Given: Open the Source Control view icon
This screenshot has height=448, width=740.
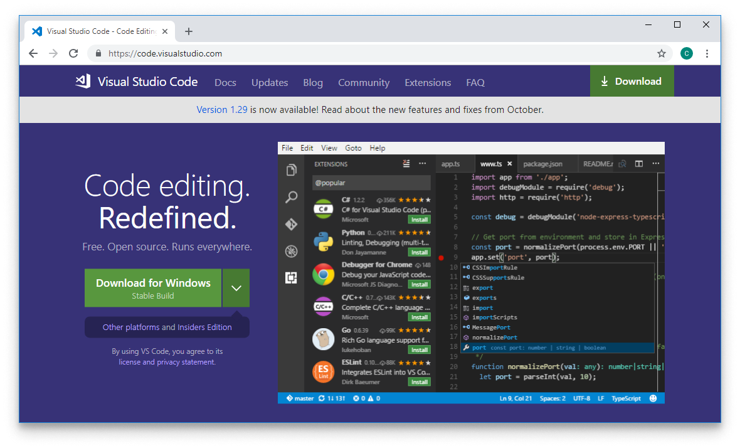Looking at the screenshot, I should pos(290,224).
